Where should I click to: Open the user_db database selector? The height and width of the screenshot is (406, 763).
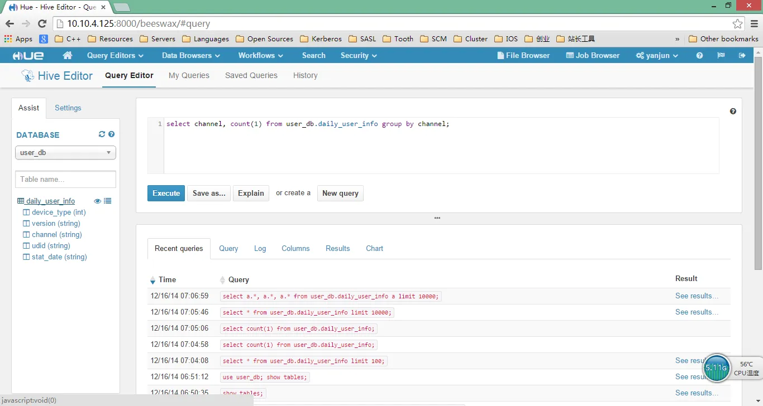[x=65, y=153]
